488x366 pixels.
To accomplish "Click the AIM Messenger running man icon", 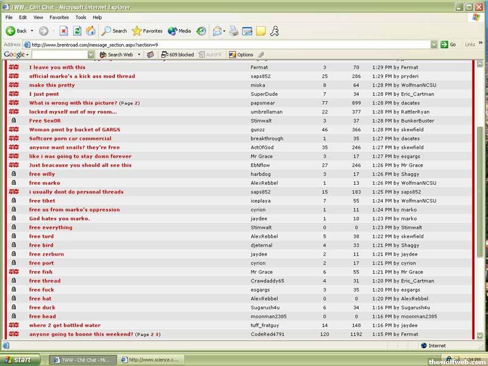I will 275,31.
